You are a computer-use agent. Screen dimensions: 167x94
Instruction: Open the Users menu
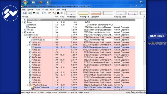click(x=58, y=10)
